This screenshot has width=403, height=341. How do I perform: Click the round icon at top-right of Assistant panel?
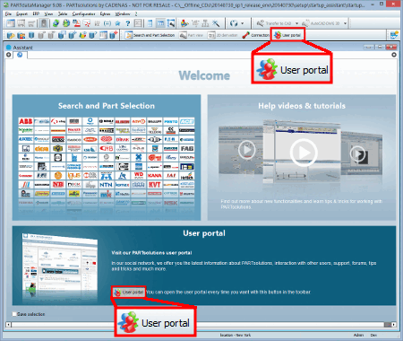tap(394, 55)
